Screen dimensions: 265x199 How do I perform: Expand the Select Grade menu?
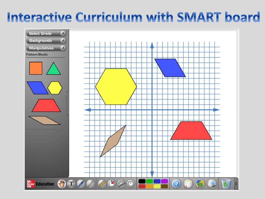(x=46, y=33)
